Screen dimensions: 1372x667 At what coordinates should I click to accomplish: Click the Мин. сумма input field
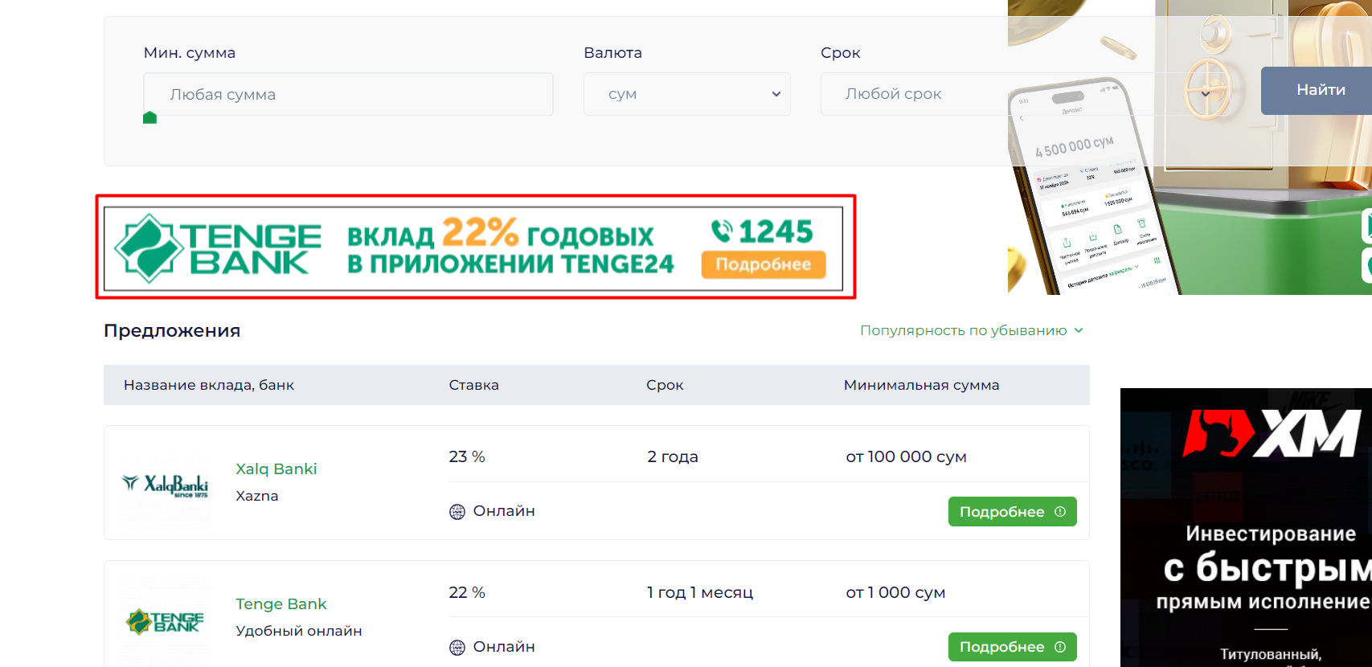(x=348, y=94)
